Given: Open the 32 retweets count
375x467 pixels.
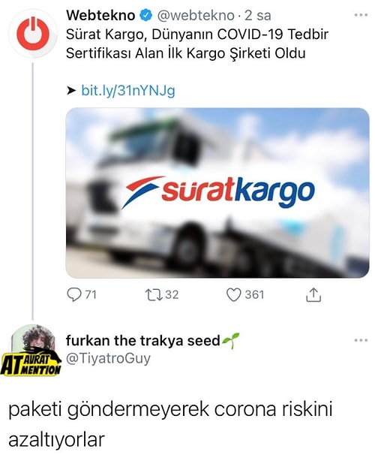Looking at the screenshot, I should (x=172, y=294).
